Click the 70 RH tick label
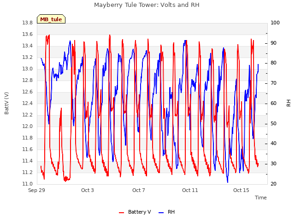The image size is (295, 221). [273, 83]
